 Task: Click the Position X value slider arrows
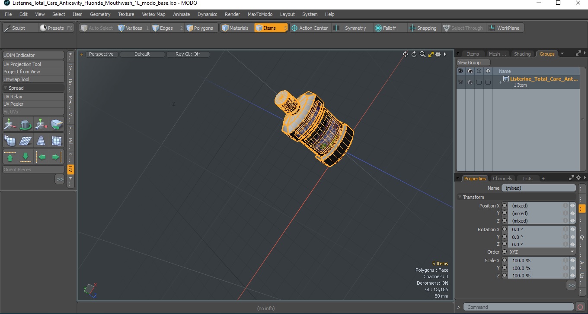[x=573, y=206]
